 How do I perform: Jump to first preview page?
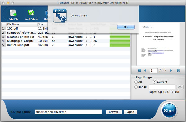coord(139,71)
